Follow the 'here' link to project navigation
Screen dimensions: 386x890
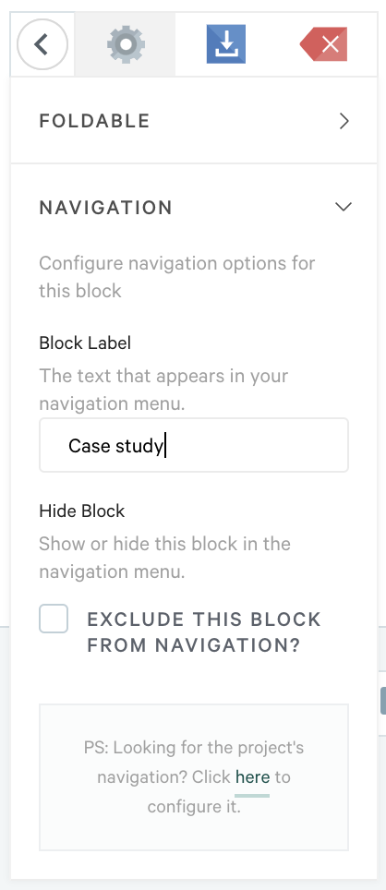coord(253,776)
